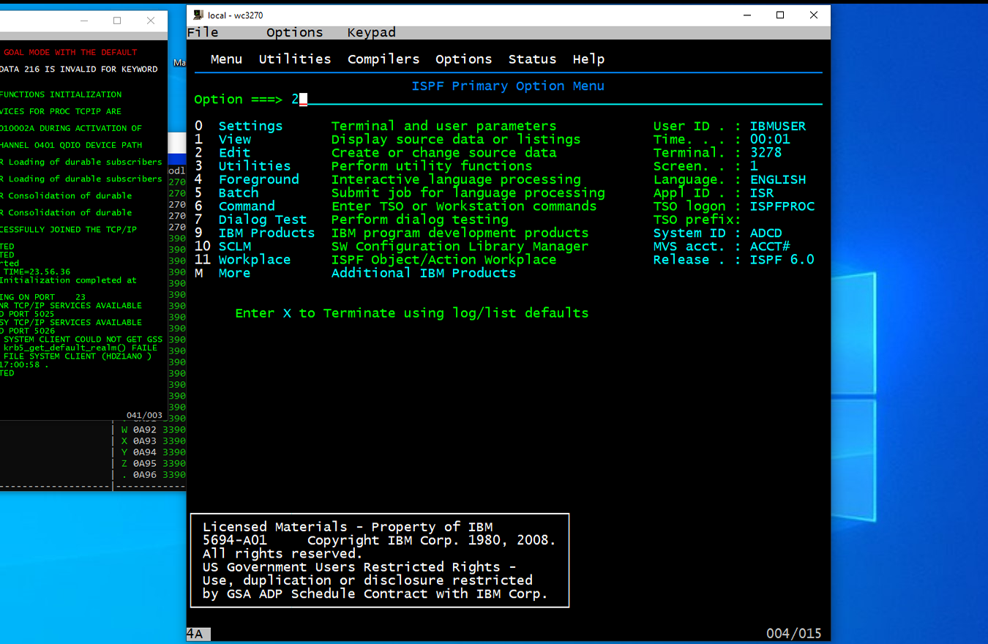Select More for additional IBM products
The height and width of the screenshot is (644, 988).
pos(234,273)
